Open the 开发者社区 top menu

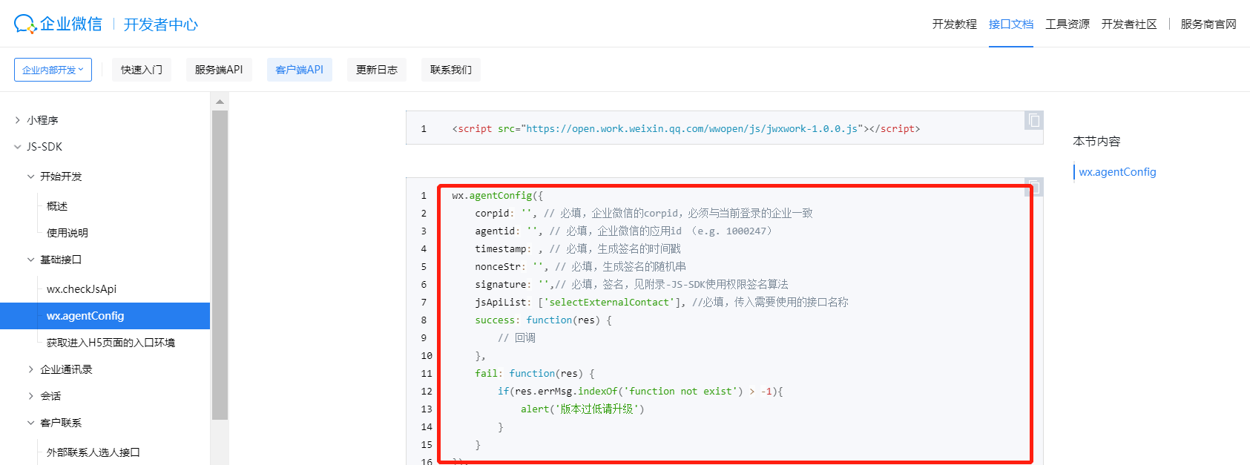(1129, 24)
